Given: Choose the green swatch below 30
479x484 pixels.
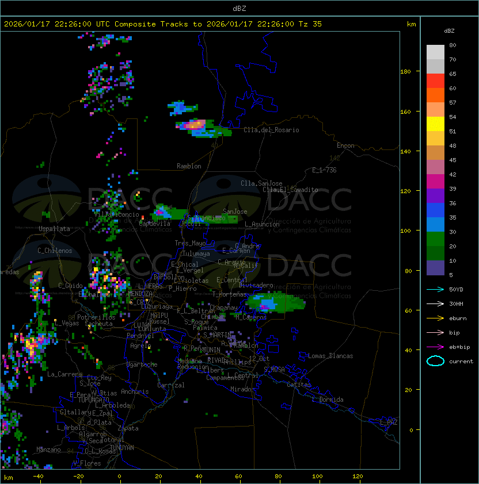Looking at the screenshot, I should tap(435, 239).
